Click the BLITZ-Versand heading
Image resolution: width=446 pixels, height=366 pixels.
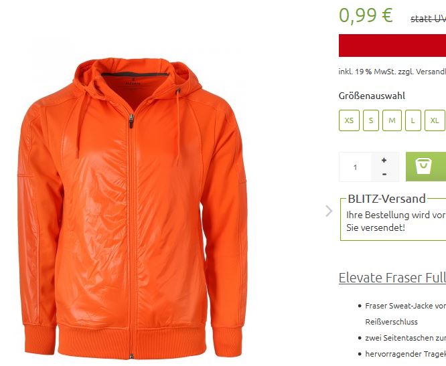click(x=386, y=199)
